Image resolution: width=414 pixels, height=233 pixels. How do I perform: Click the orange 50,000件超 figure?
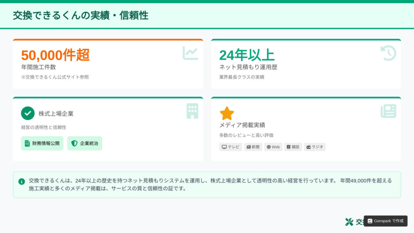[55, 55]
